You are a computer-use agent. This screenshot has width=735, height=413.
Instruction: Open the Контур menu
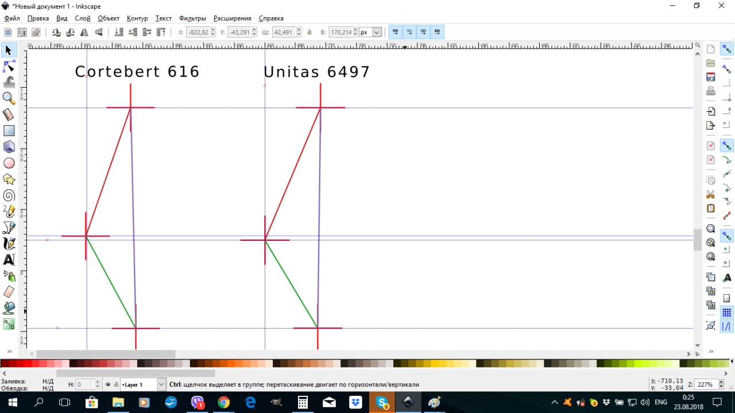137,18
